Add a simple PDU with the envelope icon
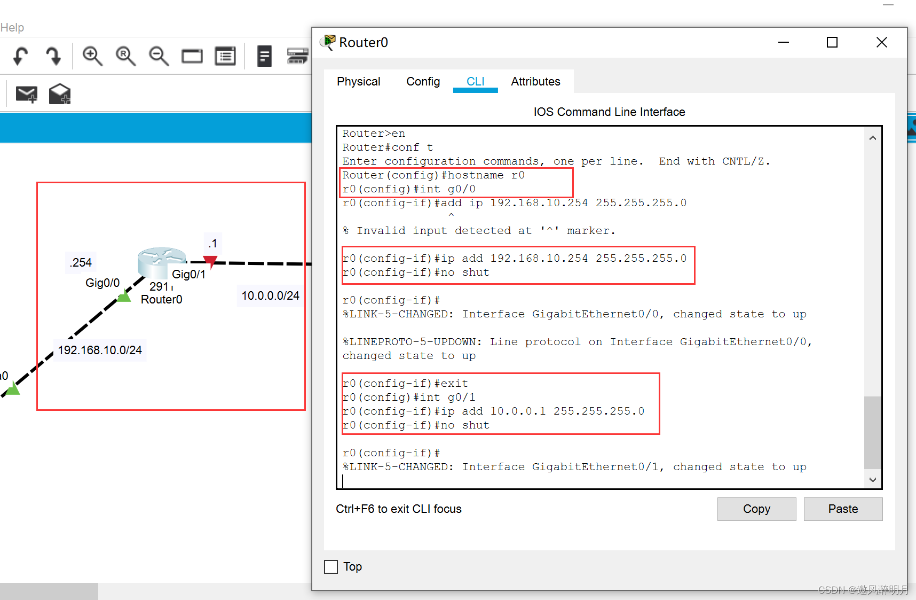This screenshot has width=916, height=600. click(26, 95)
